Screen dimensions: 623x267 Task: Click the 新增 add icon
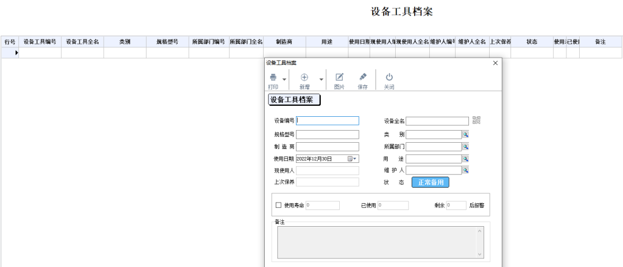[305, 77]
